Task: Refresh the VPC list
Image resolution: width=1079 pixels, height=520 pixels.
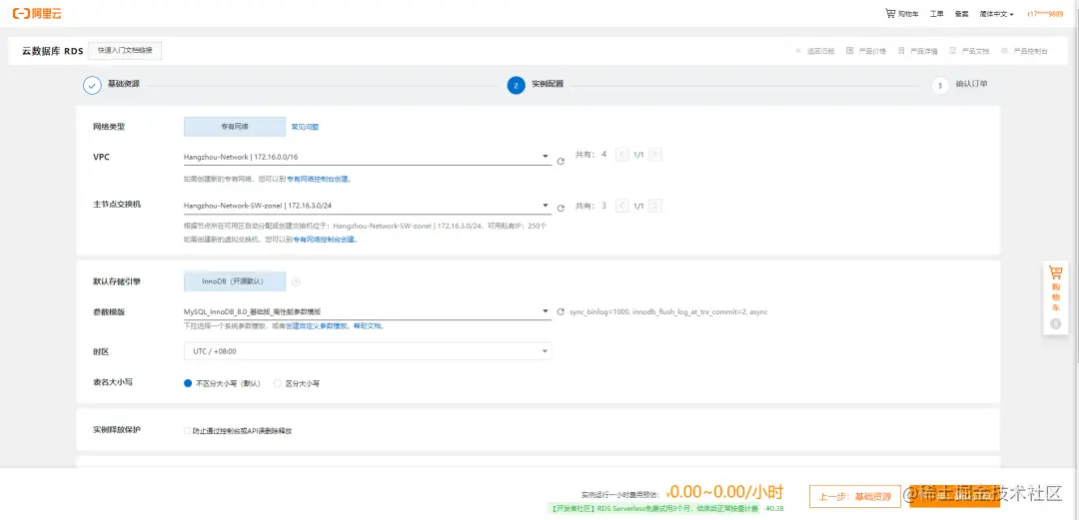Action: pyautogui.click(x=560, y=161)
